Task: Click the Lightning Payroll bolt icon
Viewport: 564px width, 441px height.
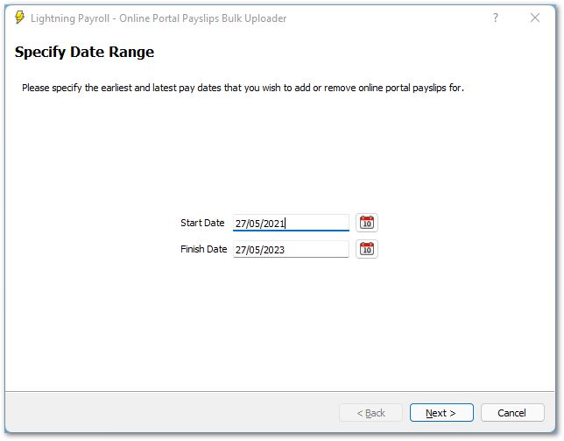Action: coord(20,18)
